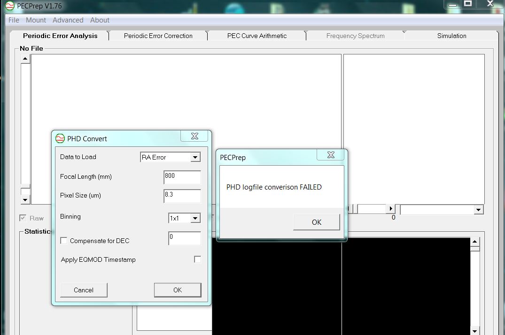Click down arrow of left vertical scrollbar

[25, 200]
